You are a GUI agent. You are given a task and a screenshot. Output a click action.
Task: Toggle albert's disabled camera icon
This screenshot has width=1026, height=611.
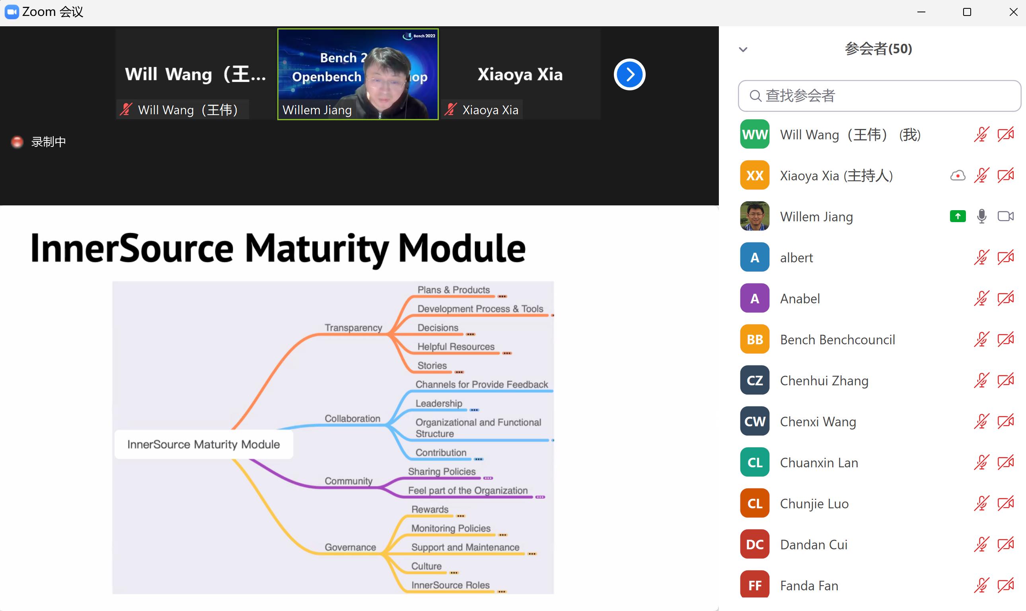(1005, 258)
